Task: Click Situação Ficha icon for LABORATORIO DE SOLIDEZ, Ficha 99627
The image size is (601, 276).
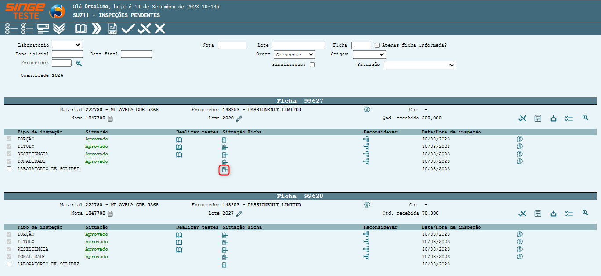Action: 224,170
